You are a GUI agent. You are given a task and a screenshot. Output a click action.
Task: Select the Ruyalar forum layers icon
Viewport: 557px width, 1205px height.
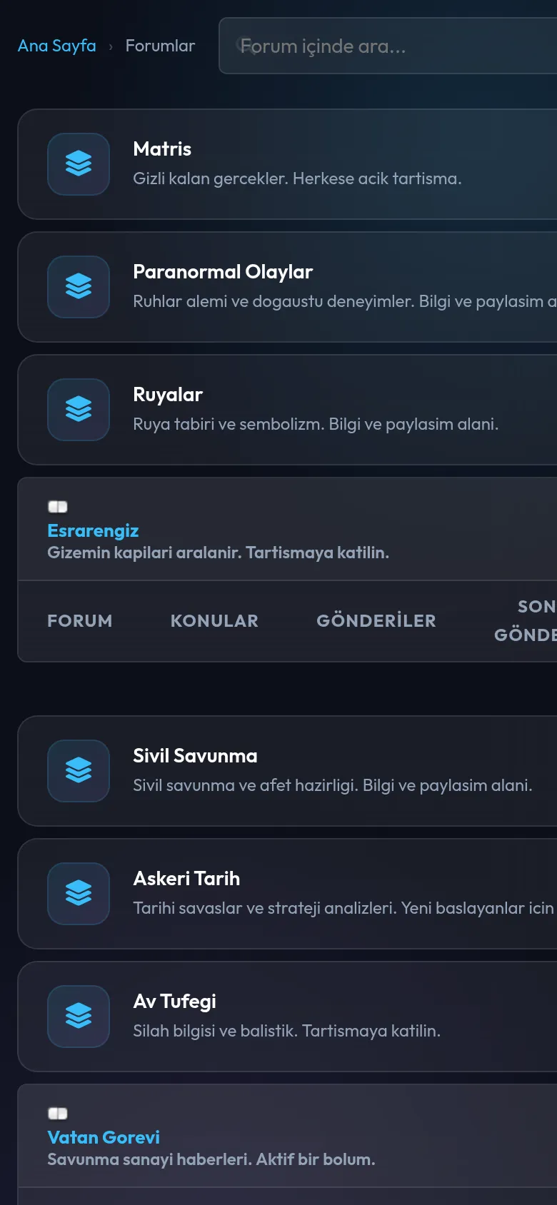click(79, 410)
